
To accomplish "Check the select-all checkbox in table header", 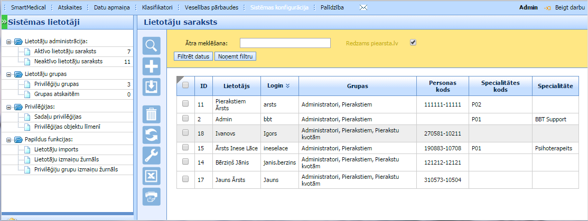I will [x=185, y=85].
